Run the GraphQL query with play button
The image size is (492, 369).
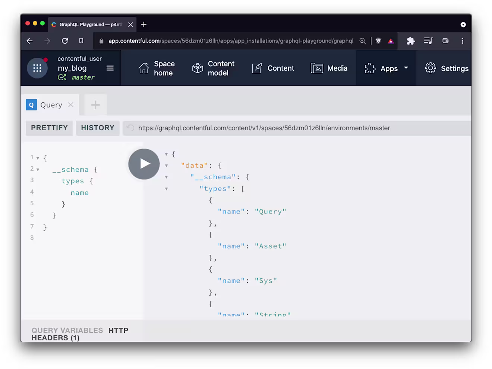(x=144, y=164)
